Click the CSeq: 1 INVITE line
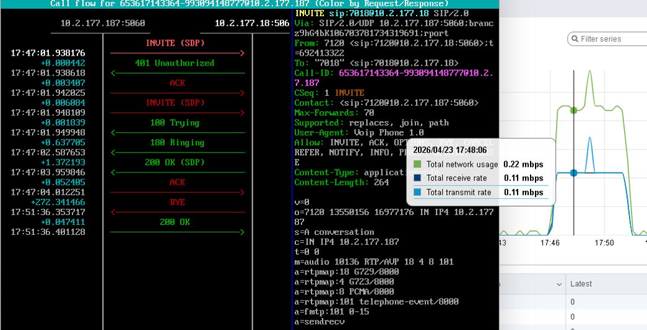The height and width of the screenshot is (330, 647). pyautogui.click(x=329, y=93)
